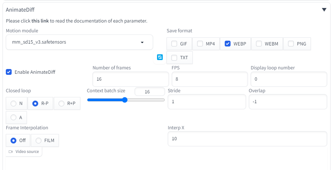Click the Context batch size number box

tap(150, 92)
